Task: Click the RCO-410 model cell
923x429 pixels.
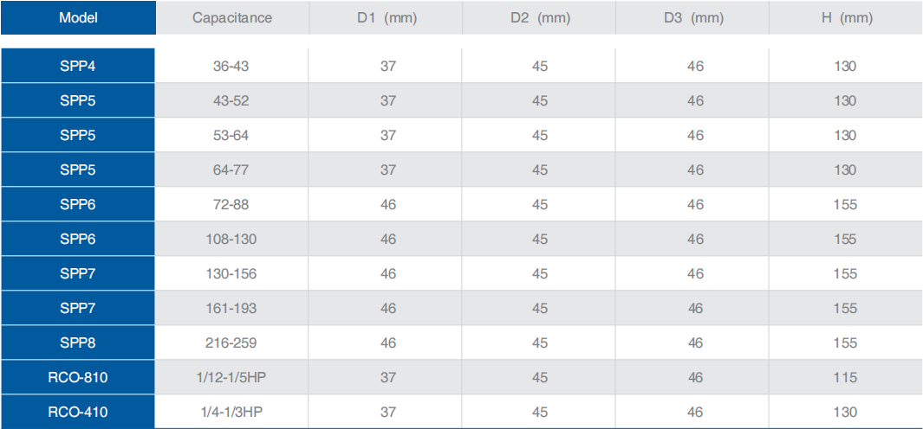Action: tap(78, 412)
